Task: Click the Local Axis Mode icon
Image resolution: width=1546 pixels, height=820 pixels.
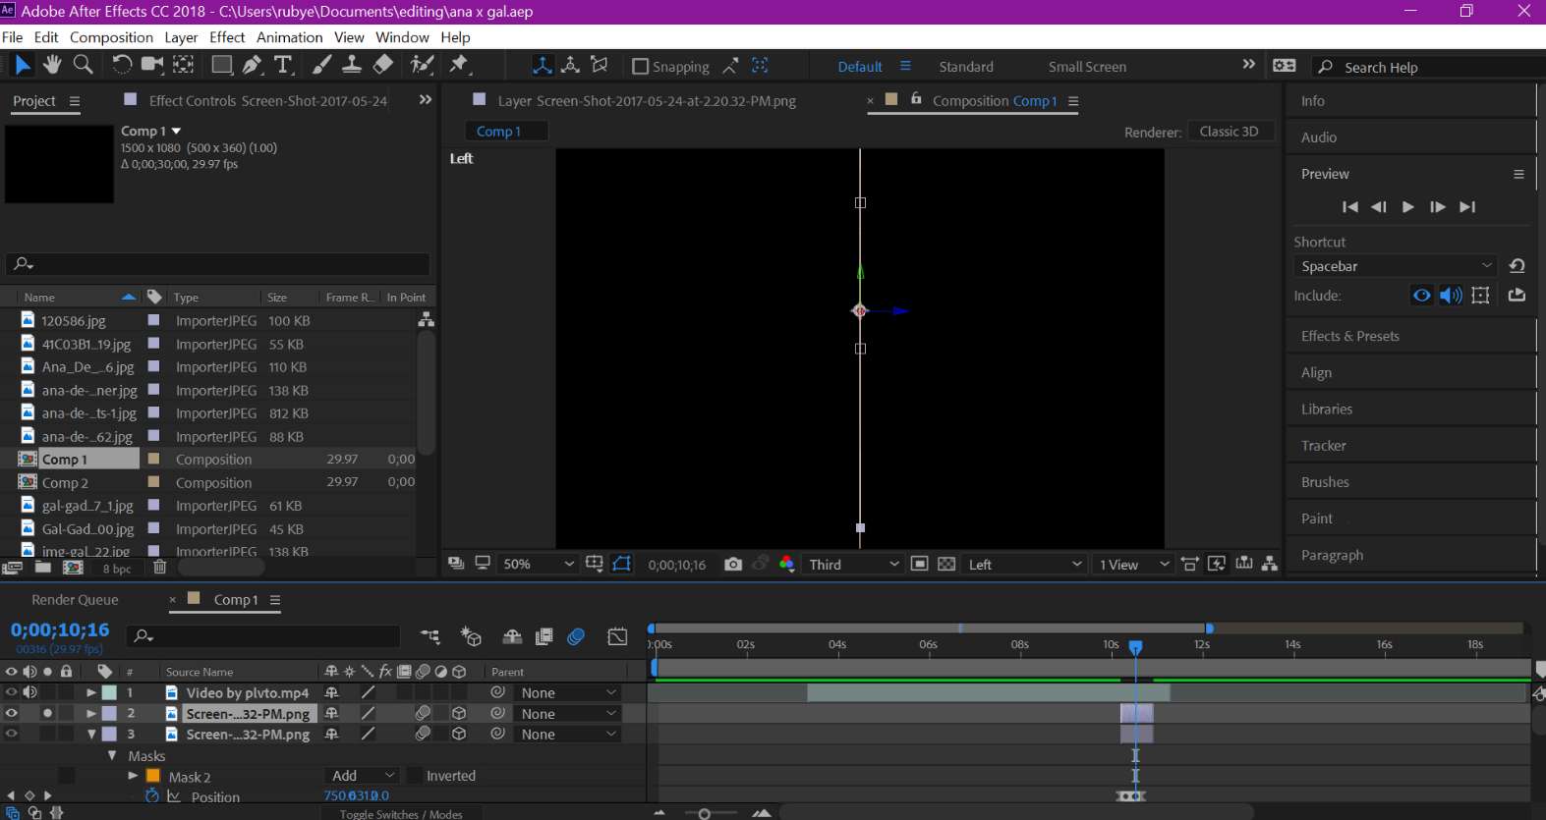Action: (542, 65)
